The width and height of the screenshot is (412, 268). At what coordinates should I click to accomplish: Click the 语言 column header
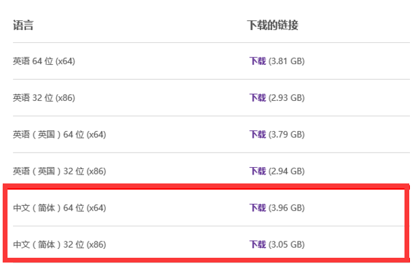click(x=23, y=25)
